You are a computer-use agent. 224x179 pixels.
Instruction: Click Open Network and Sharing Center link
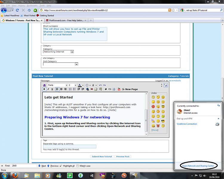click(198, 166)
